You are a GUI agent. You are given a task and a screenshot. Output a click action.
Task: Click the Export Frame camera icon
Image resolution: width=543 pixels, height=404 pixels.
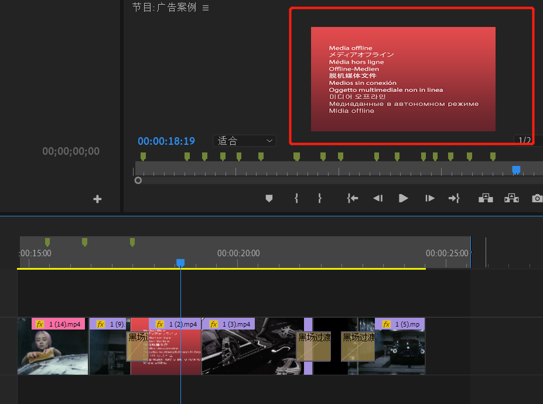tap(537, 199)
